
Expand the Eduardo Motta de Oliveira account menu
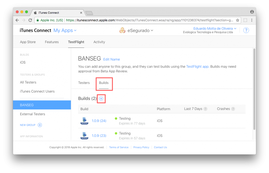pyautogui.click(x=215, y=28)
